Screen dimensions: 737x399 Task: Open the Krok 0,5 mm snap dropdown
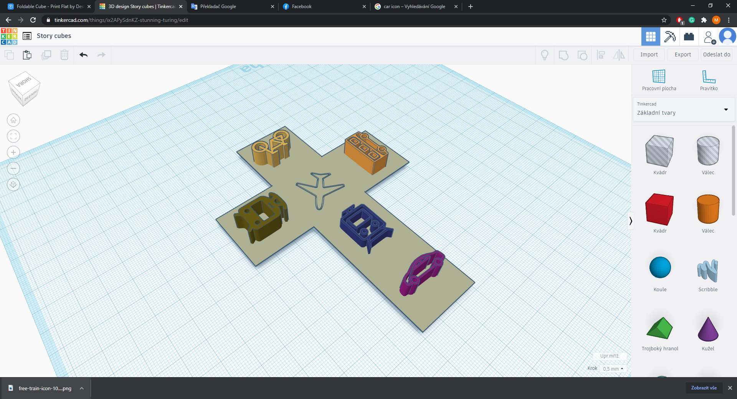coord(613,369)
